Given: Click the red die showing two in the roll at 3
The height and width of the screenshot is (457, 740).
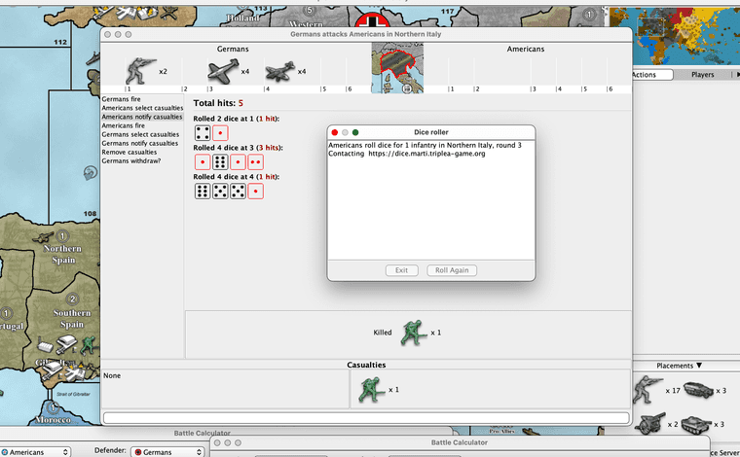Looking at the screenshot, I should [x=255, y=162].
